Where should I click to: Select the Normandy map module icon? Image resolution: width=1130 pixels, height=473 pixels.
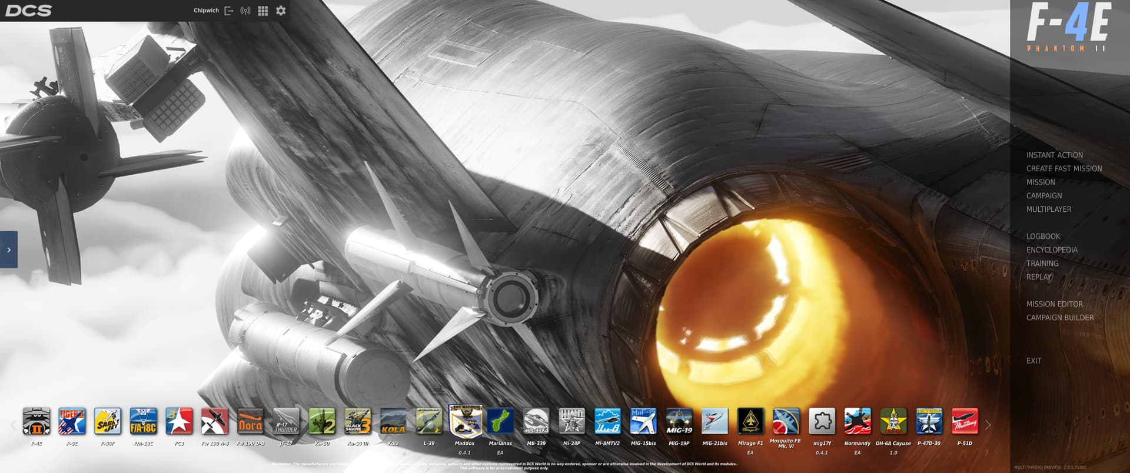858,421
